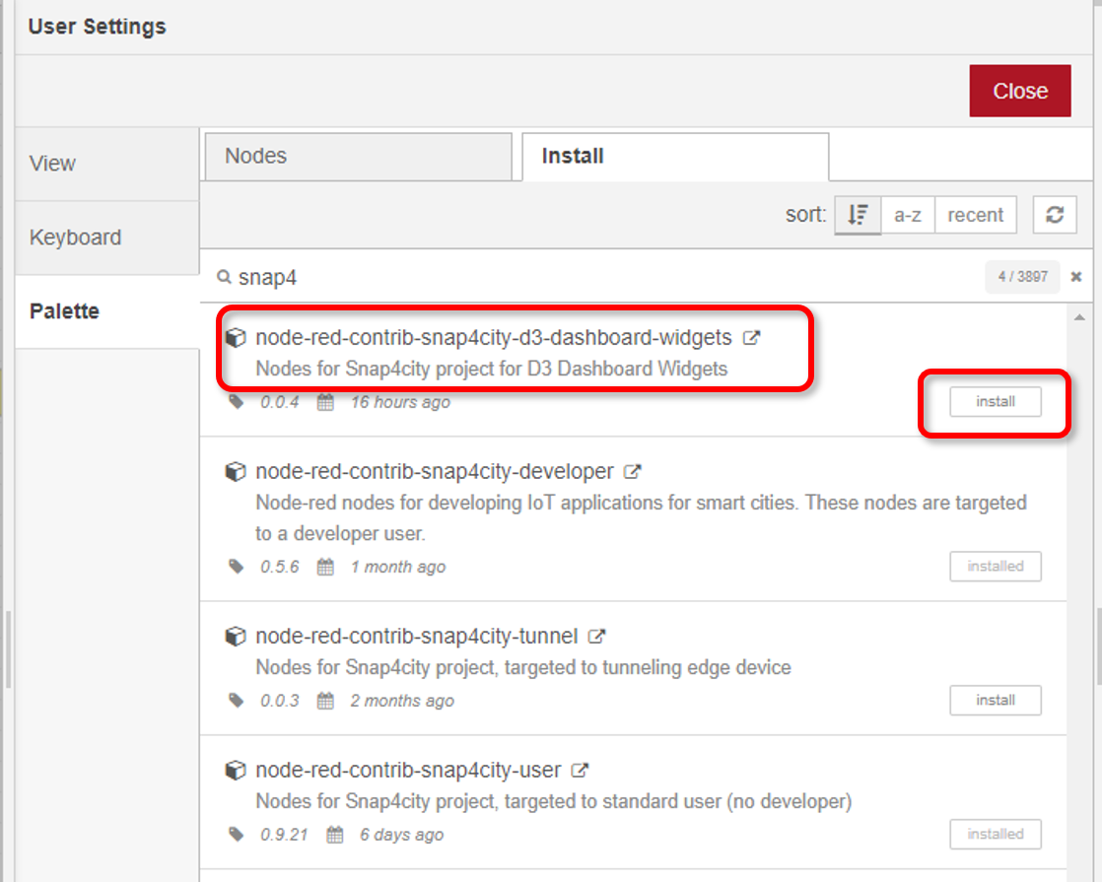The height and width of the screenshot is (882, 1102).
Task: Close the User Settings dialog
Action: pos(1019,91)
